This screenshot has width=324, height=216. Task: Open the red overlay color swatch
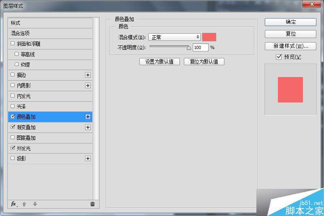pyautogui.click(x=209, y=37)
